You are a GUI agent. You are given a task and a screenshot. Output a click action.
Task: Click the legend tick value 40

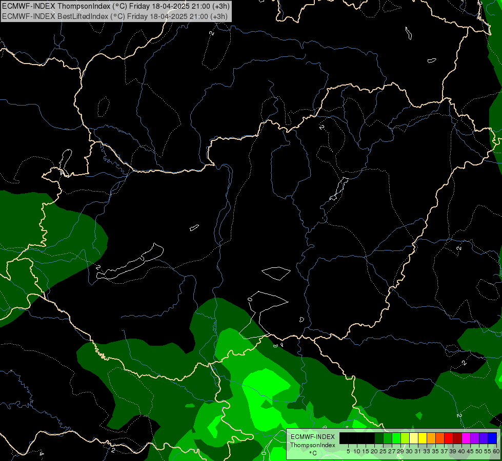(461, 451)
